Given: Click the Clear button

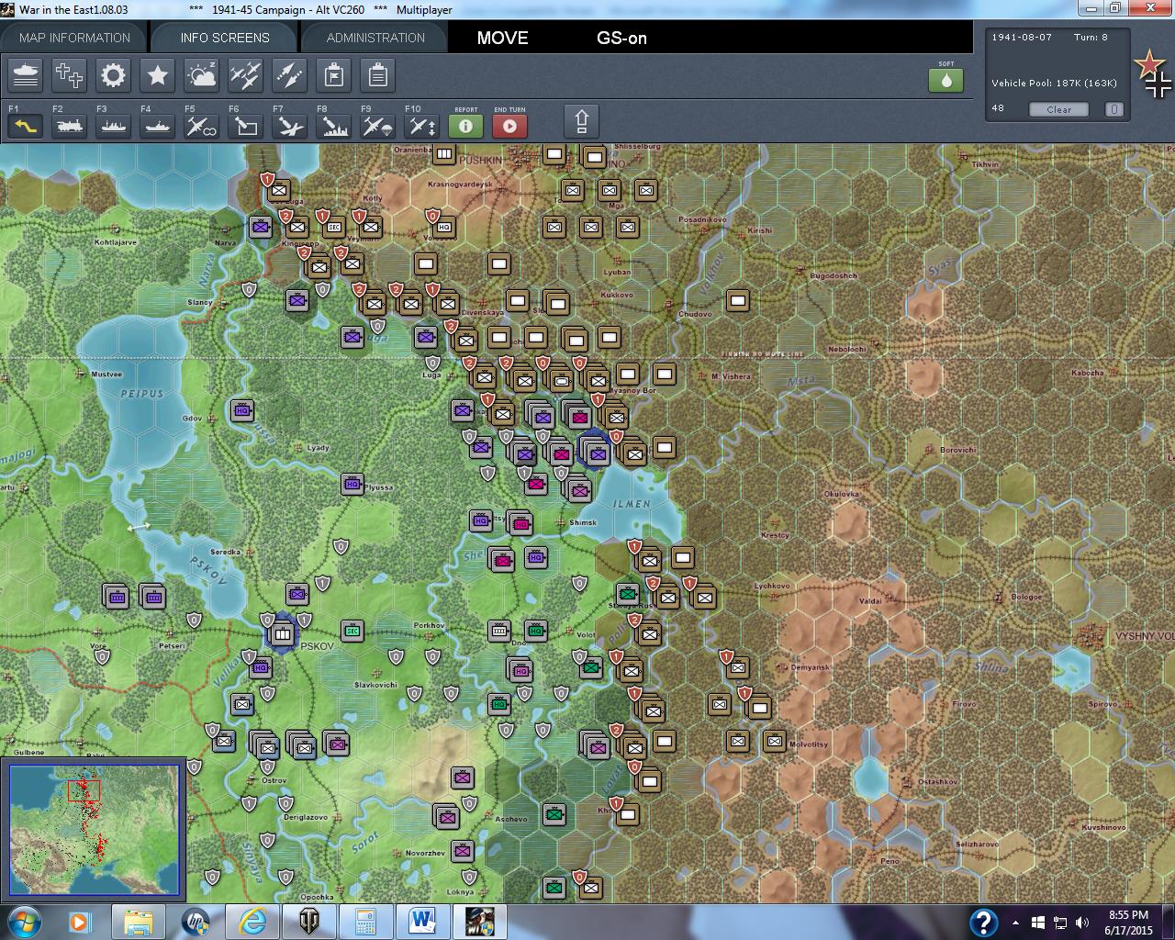Looking at the screenshot, I should (1058, 109).
